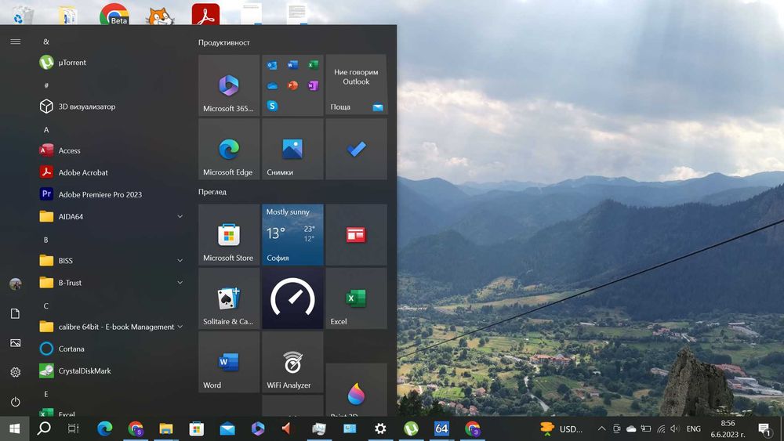Expand the AIDA64 folder
This screenshot has width=784, height=441.
[x=111, y=216]
